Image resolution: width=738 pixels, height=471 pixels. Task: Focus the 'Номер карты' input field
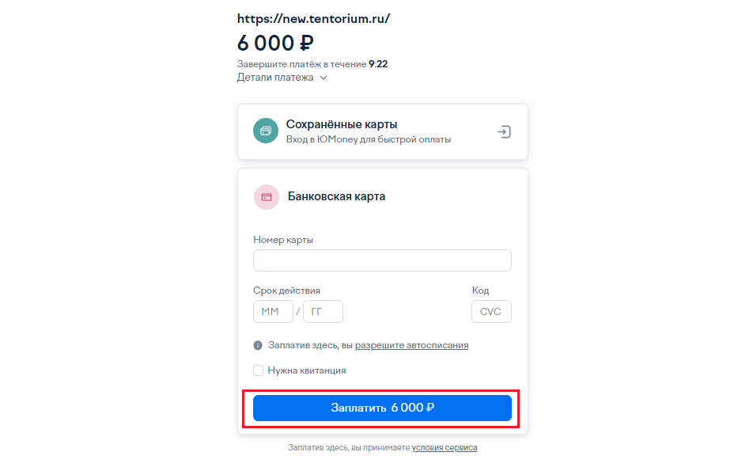coord(382,260)
